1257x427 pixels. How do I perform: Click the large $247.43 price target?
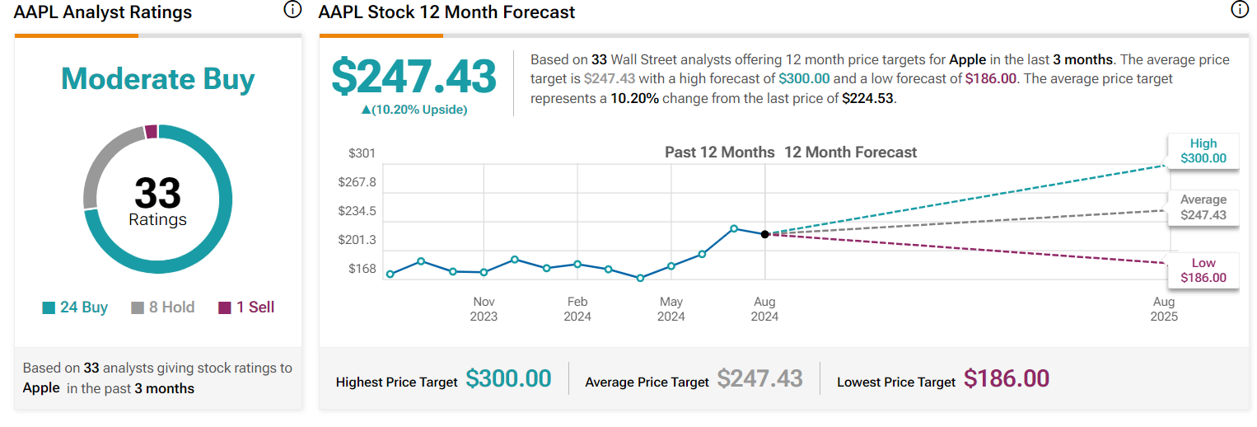(414, 77)
